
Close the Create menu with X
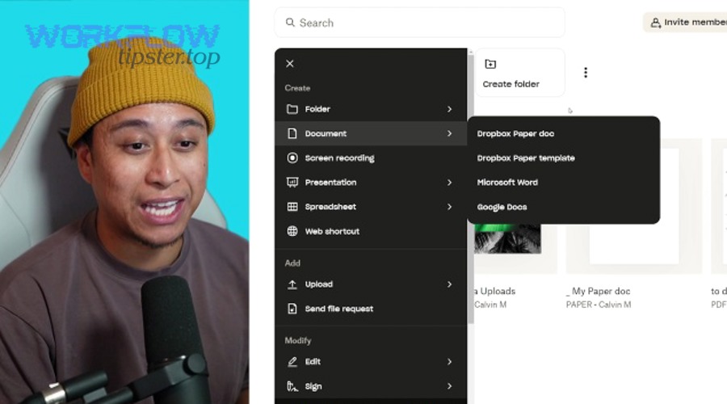click(x=290, y=64)
